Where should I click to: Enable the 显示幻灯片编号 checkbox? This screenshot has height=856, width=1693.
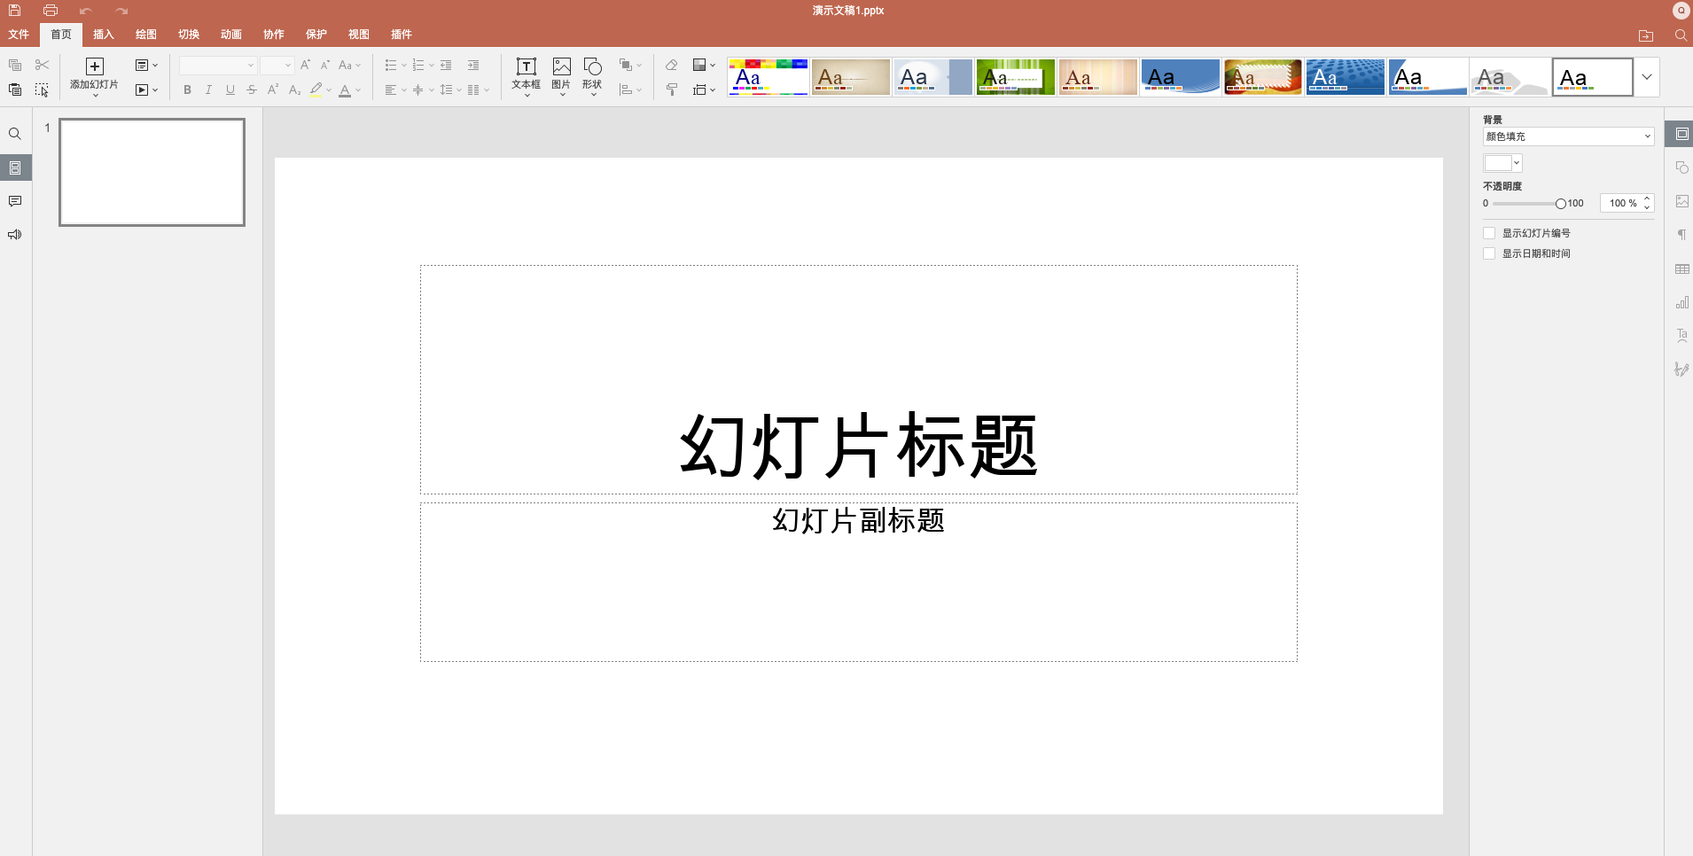click(1489, 233)
